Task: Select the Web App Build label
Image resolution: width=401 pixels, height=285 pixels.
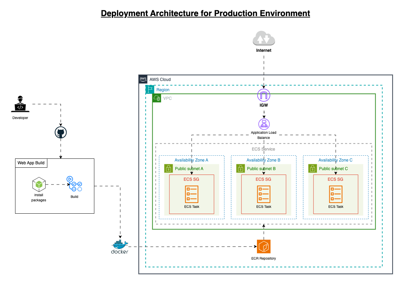Action: pos(31,163)
